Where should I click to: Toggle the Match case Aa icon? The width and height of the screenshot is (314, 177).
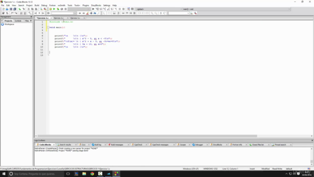click(95, 13)
